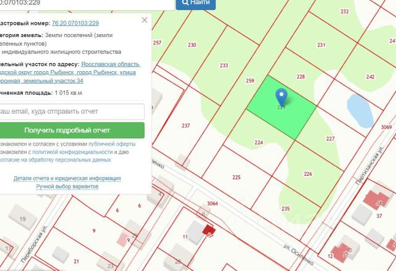Image resolution: width=396 pixels, height=271 pixels.
Task: Open Детали отчета и юридическая информация
Action: (67, 178)
